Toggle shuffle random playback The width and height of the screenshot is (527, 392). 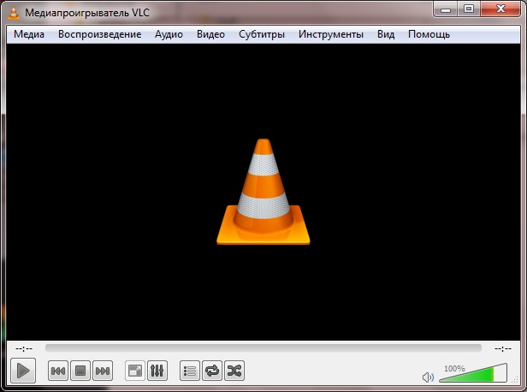pyautogui.click(x=234, y=371)
